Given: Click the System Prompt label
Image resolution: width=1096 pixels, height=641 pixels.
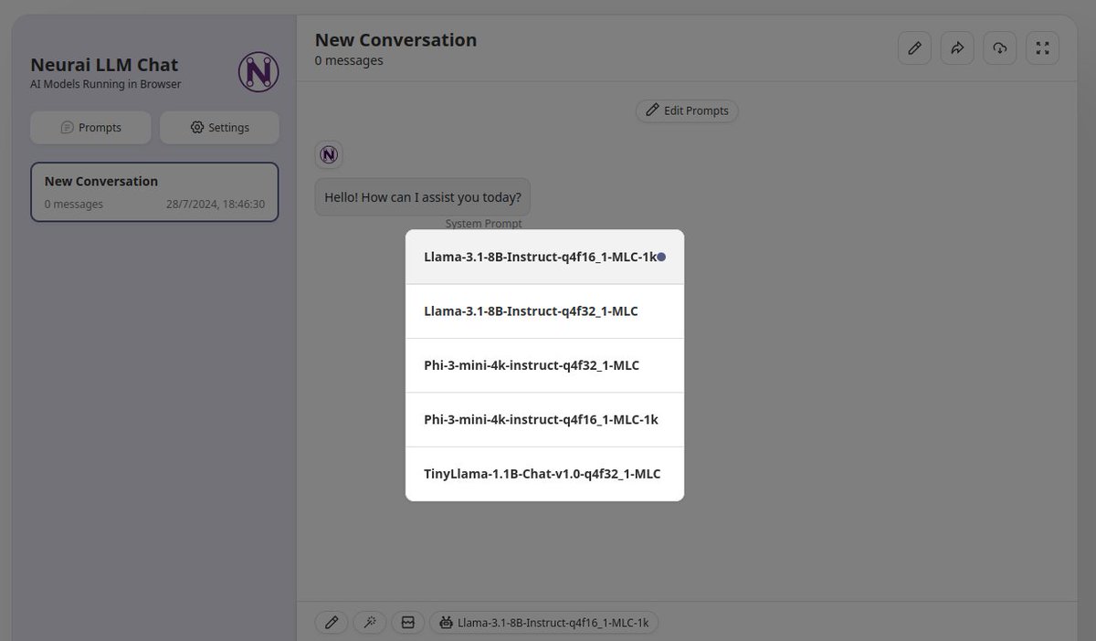Looking at the screenshot, I should click(484, 224).
